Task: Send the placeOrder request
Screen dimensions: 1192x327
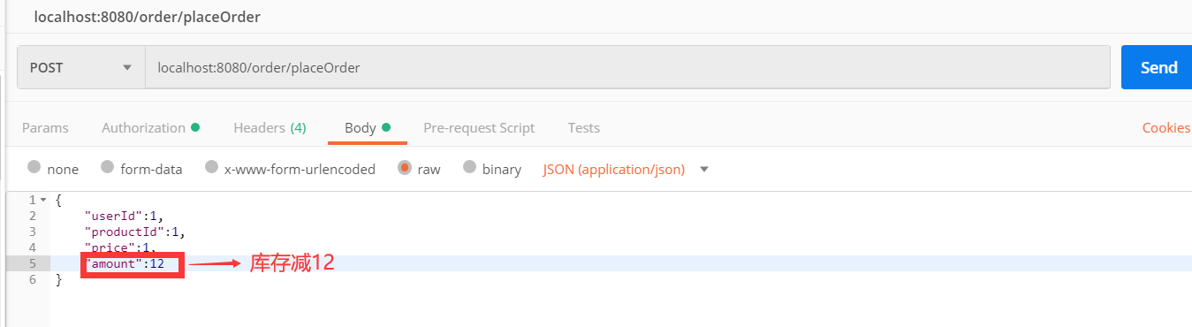Action: 1158,67
